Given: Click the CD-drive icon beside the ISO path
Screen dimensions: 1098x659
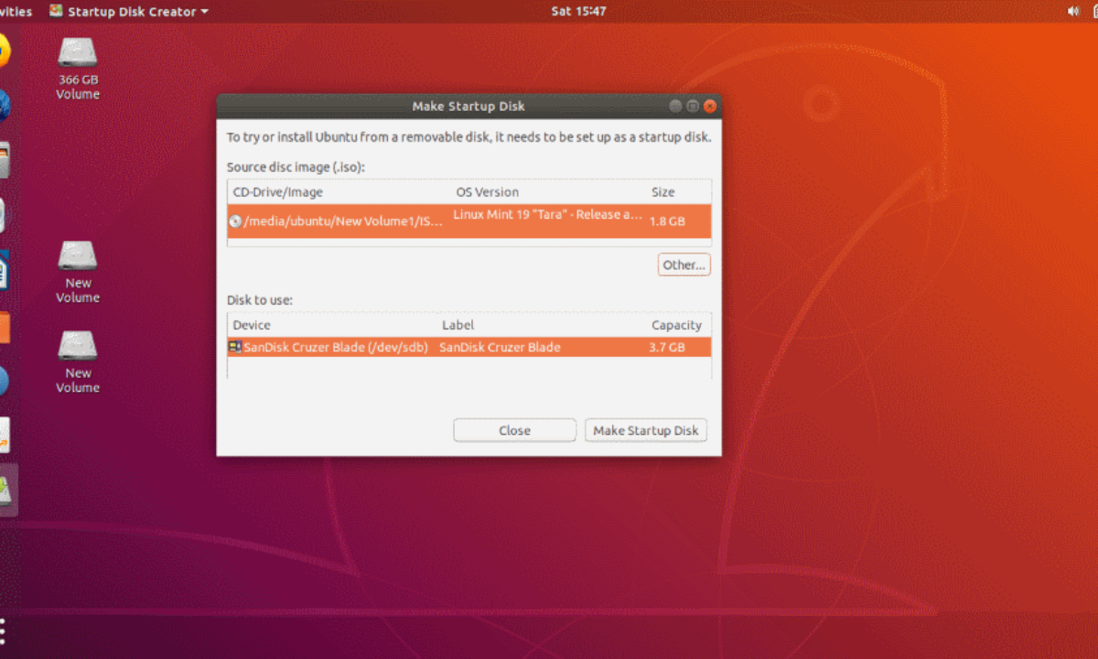Looking at the screenshot, I should (235, 221).
